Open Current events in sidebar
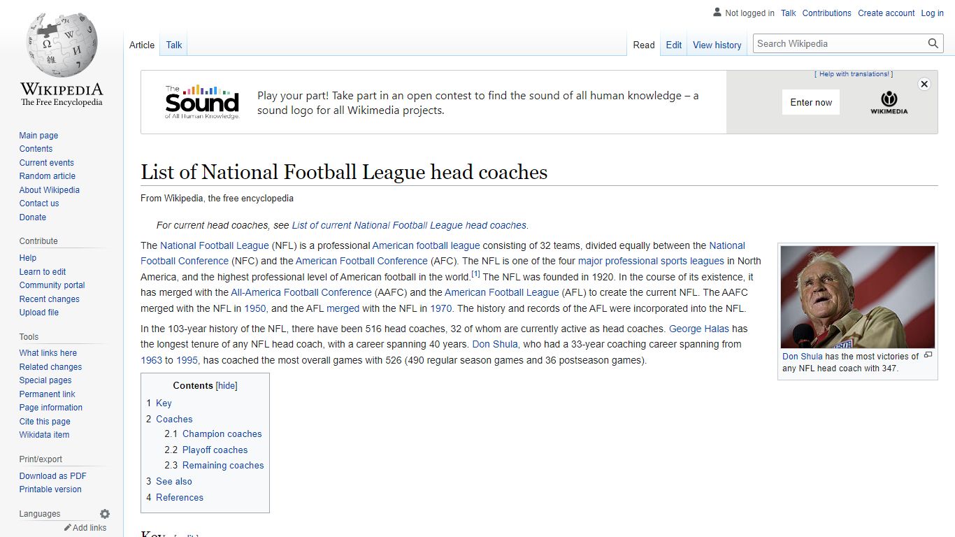The image size is (955, 537). click(46, 163)
